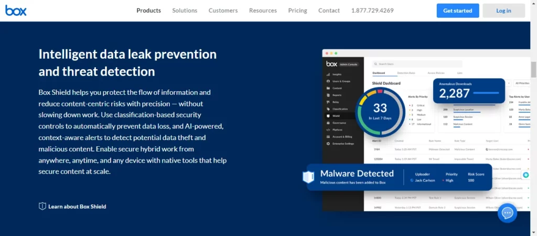The image size is (537, 236).
Task: Click the Alerts By Priority heading
Action: (417, 97)
